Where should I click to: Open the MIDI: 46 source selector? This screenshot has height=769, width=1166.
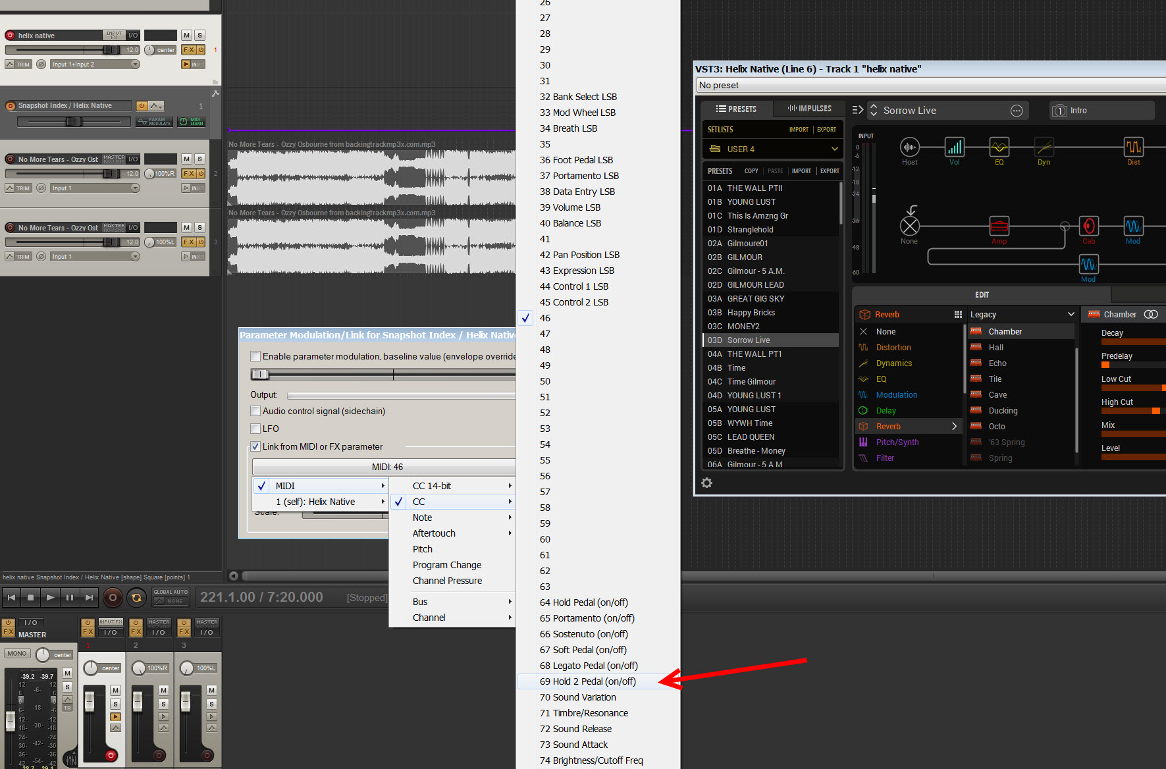tap(384, 467)
